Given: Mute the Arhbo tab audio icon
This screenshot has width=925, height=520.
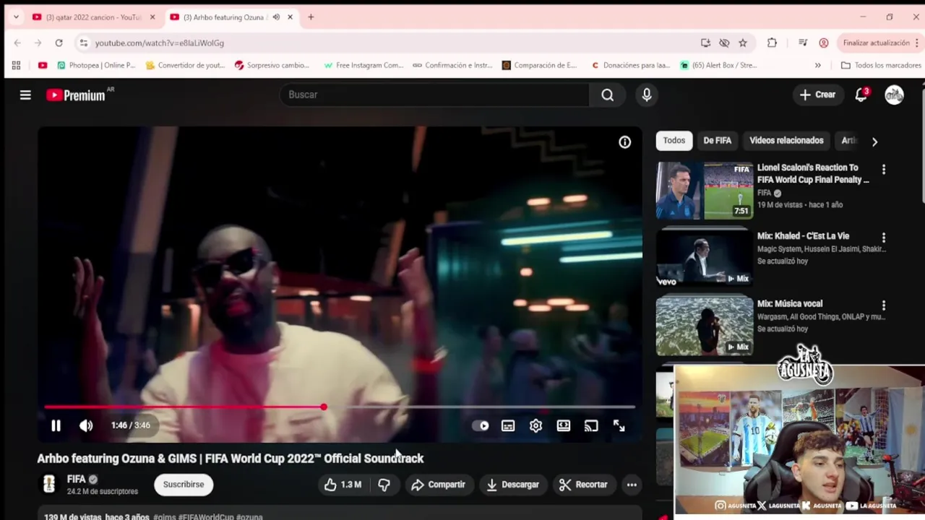Looking at the screenshot, I should tap(276, 17).
